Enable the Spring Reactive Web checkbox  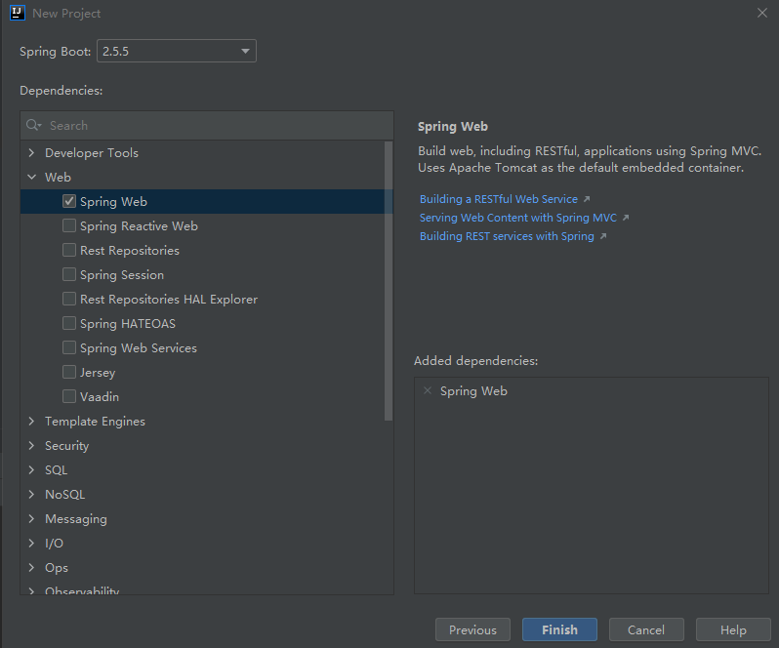click(x=69, y=225)
